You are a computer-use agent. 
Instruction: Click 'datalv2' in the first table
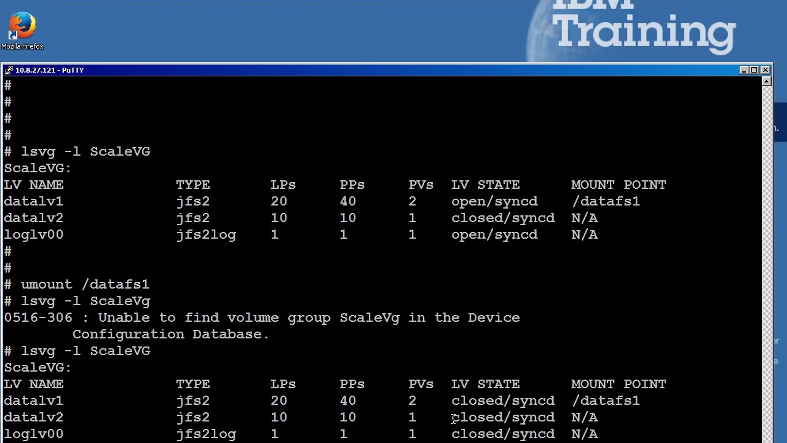34,218
